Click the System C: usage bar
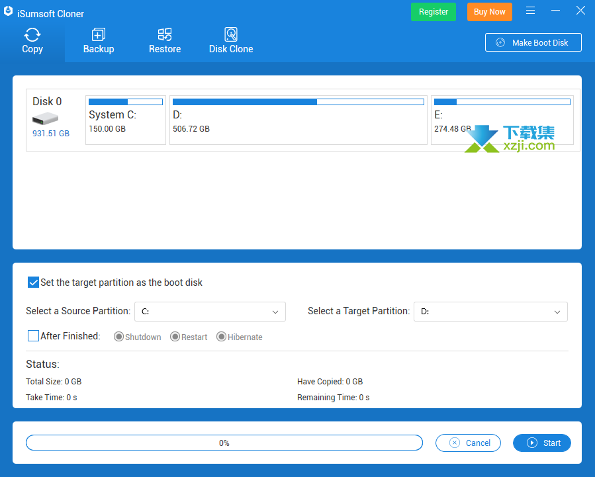The width and height of the screenshot is (595, 477). click(126, 102)
